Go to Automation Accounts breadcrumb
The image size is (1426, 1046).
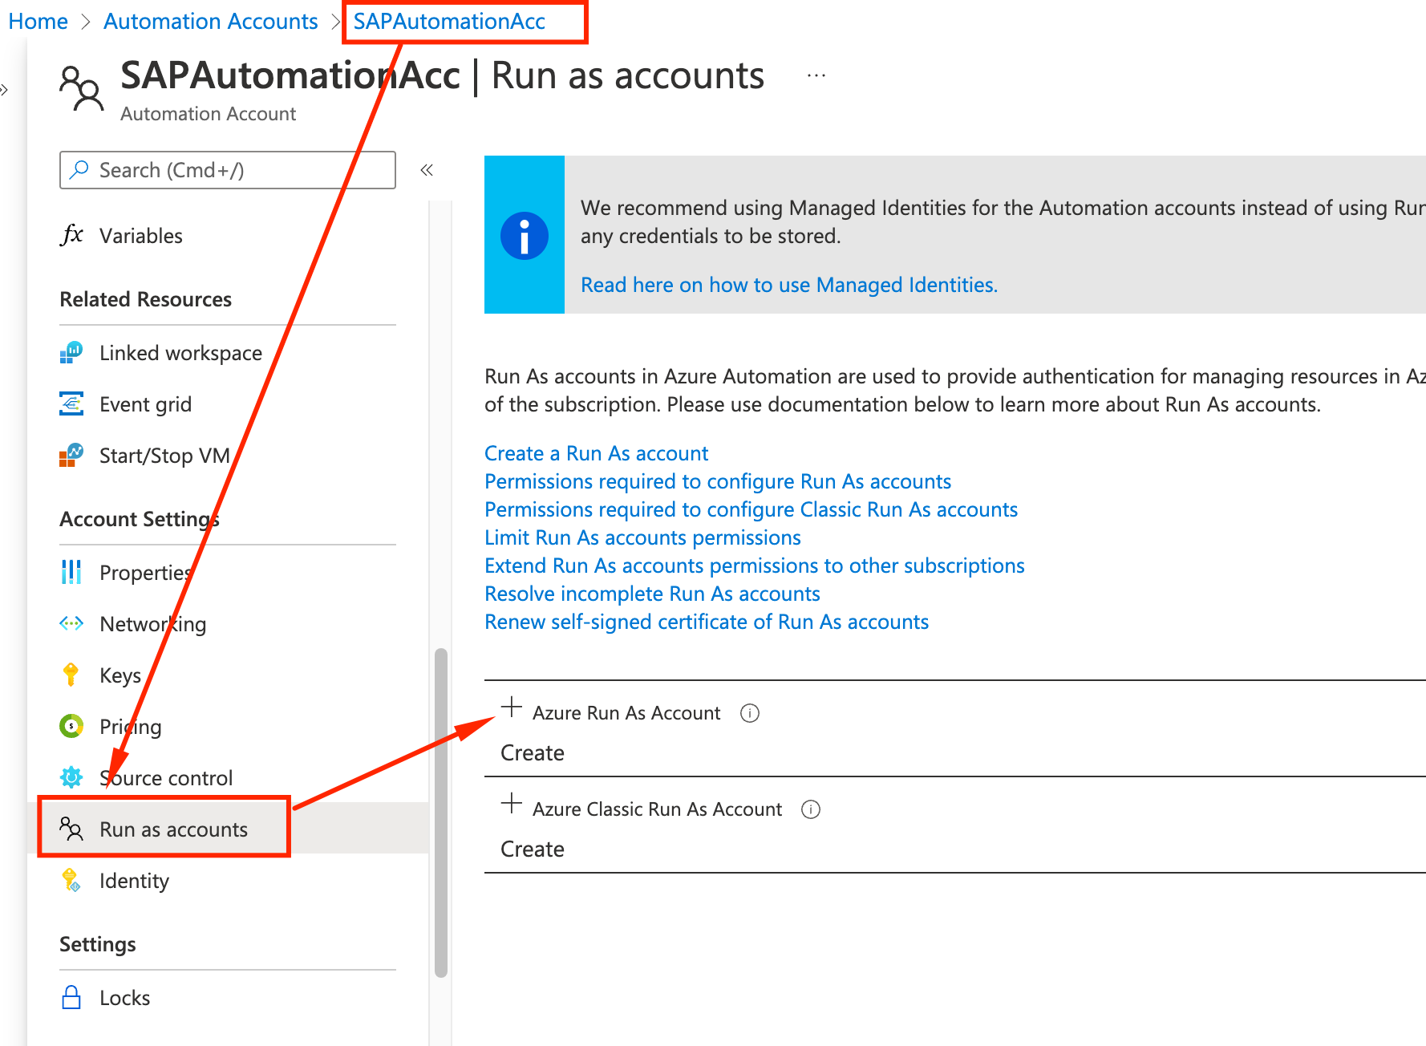(x=211, y=21)
